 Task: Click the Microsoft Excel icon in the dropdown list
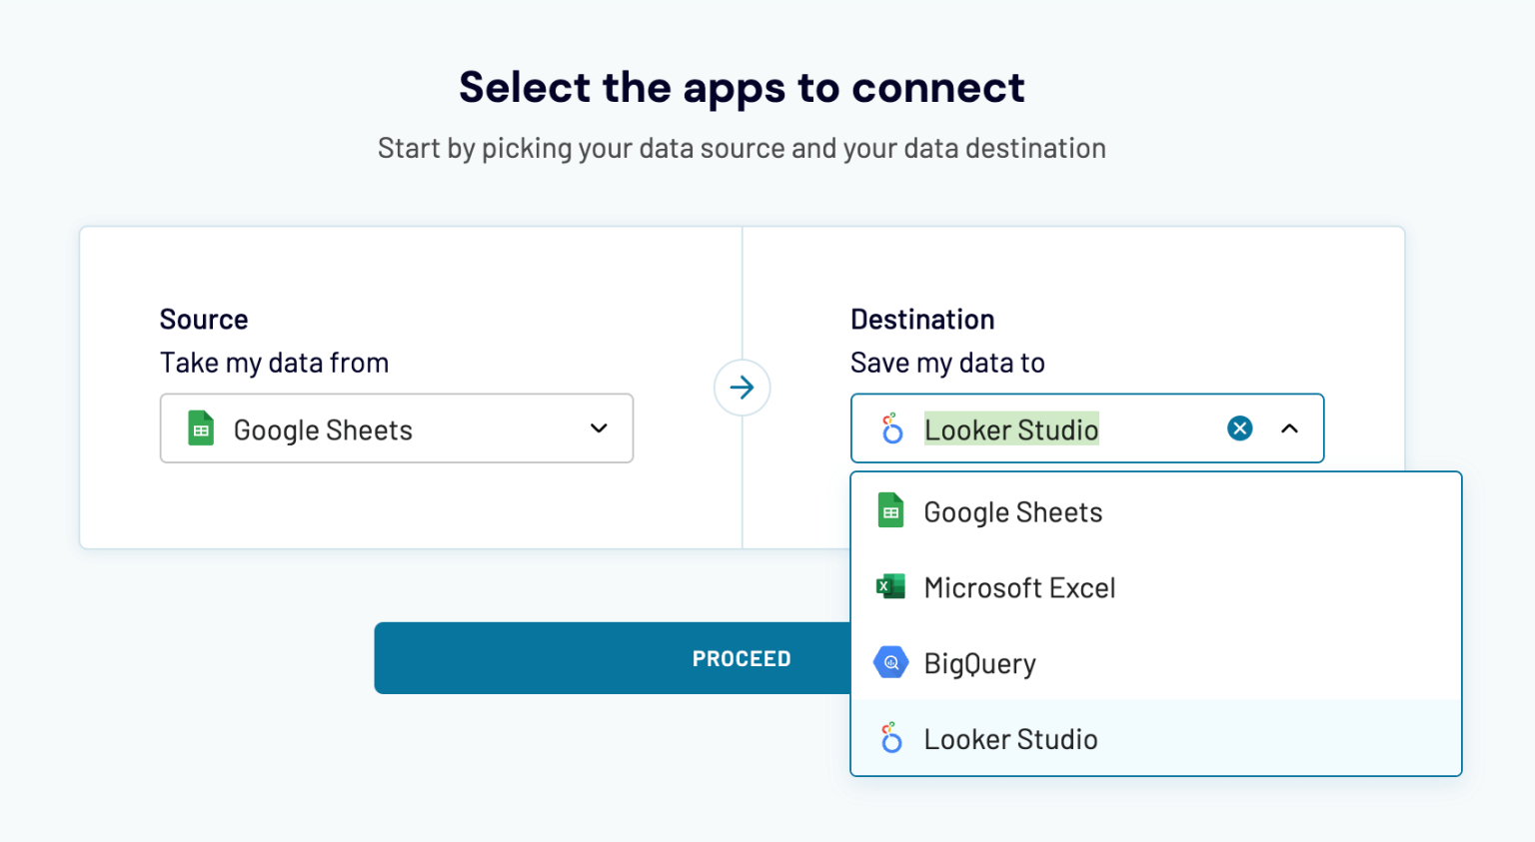pos(890,586)
